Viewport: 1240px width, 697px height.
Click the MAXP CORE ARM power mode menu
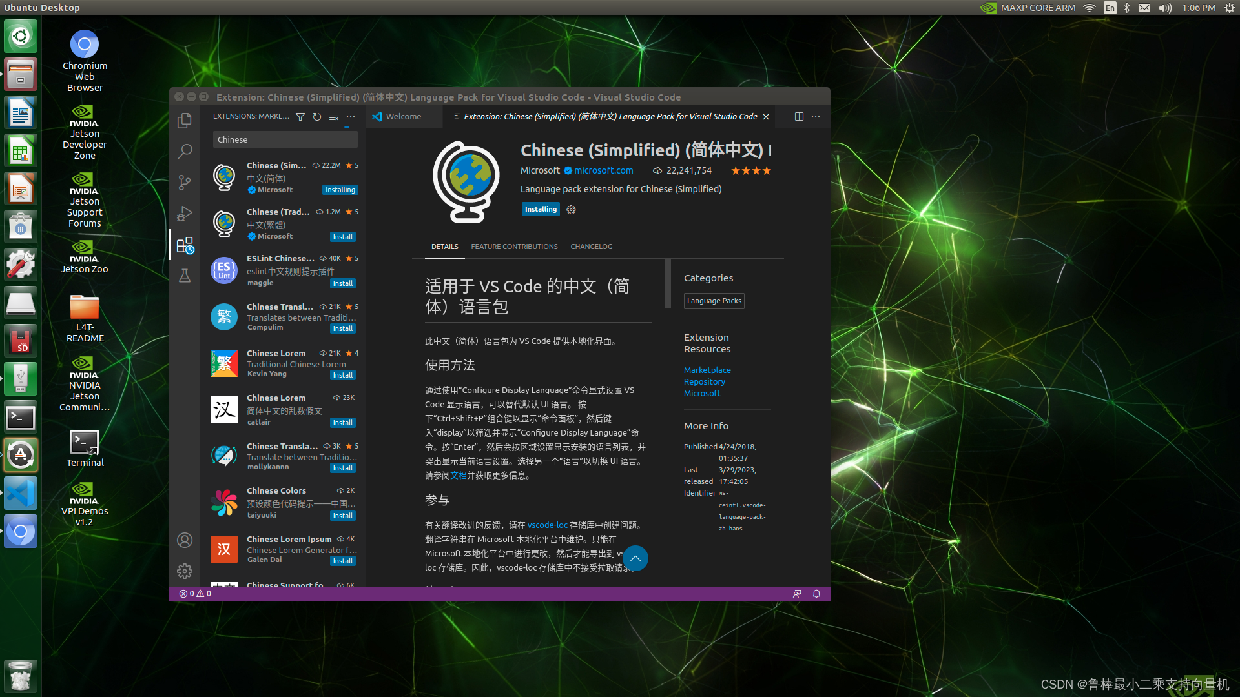1028,8
